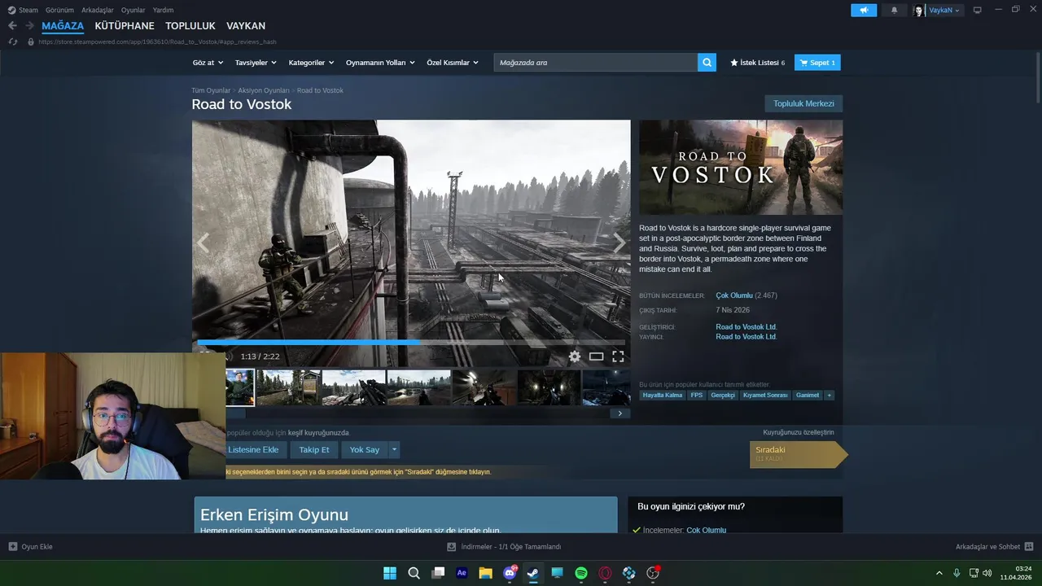Add more tags with the plus button
The width and height of the screenshot is (1042, 586).
(829, 395)
